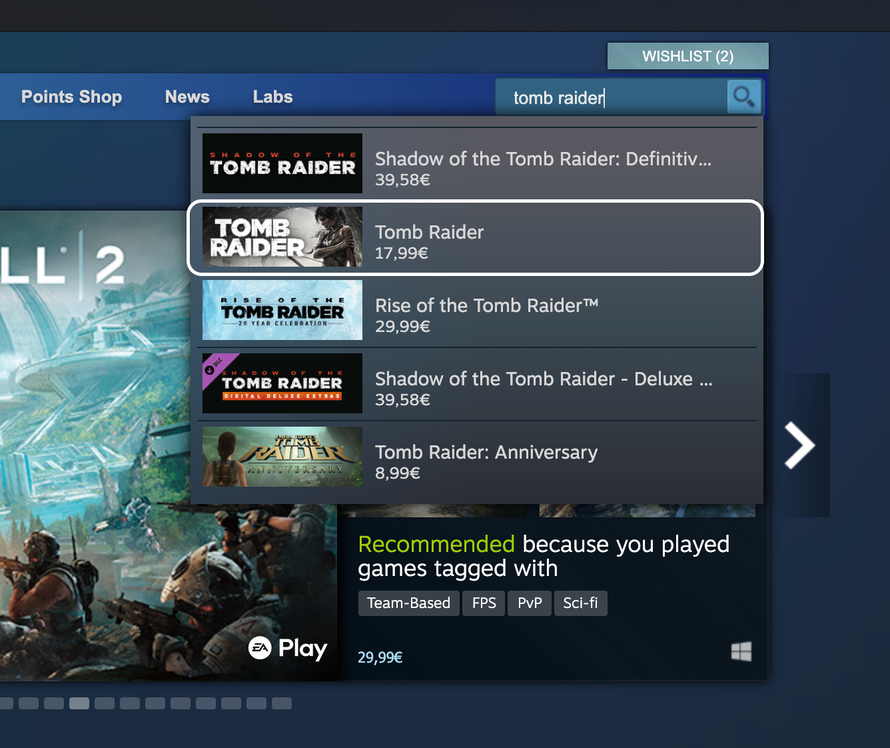This screenshot has height=748, width=890.
Task: Click the search field with 'tomb raider'
Action: [611, 97]
